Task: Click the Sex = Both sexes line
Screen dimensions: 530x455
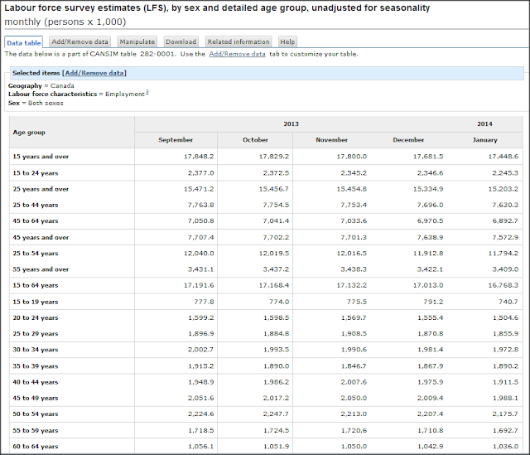Action: 36,103
